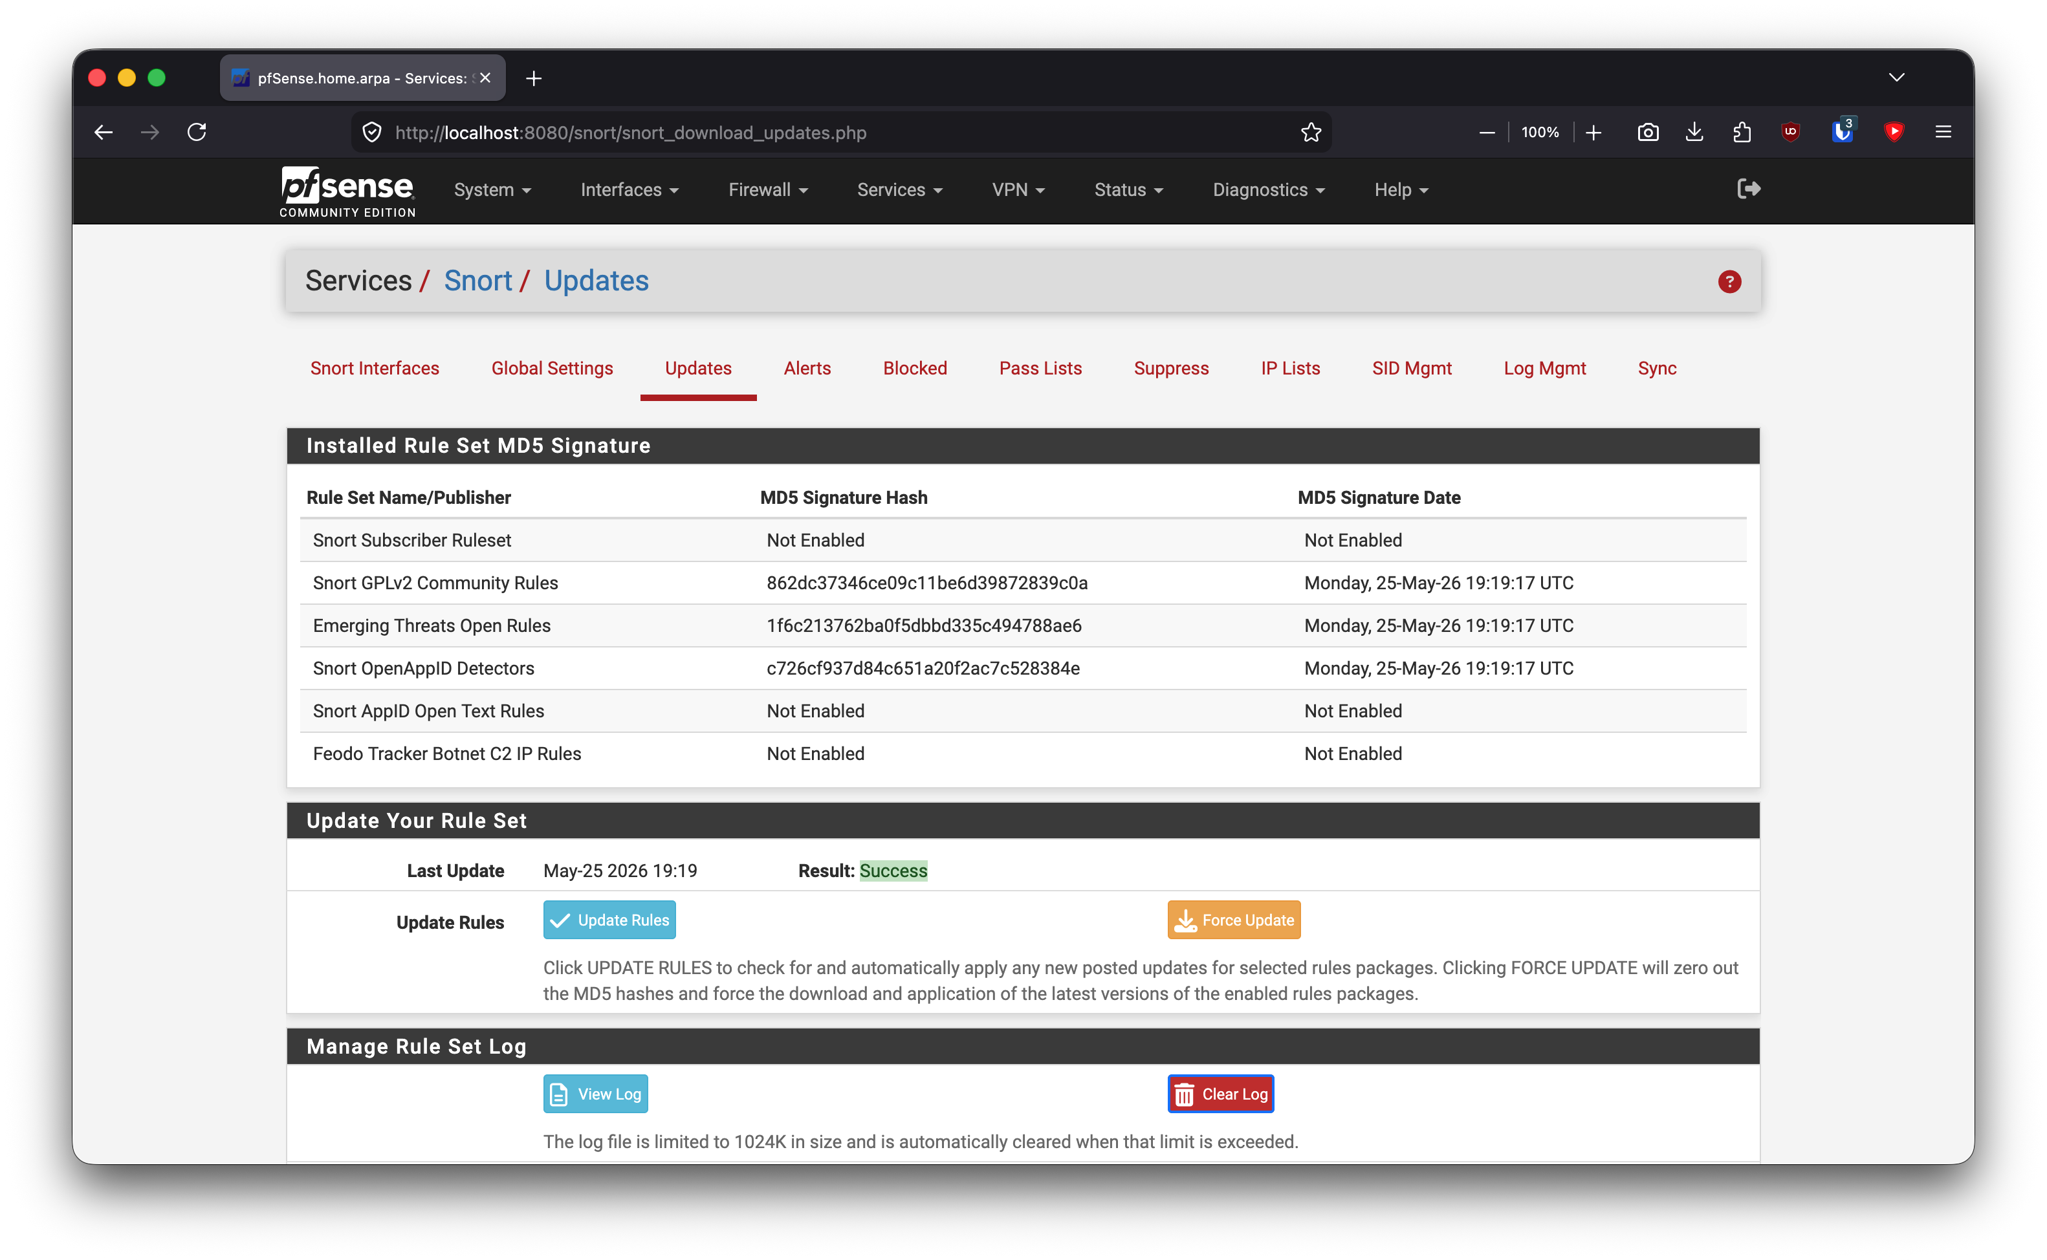Switch to the Global Settings tab
Image resolution: width=2047 pixels, height=1260 pixels.
[552, 368]
